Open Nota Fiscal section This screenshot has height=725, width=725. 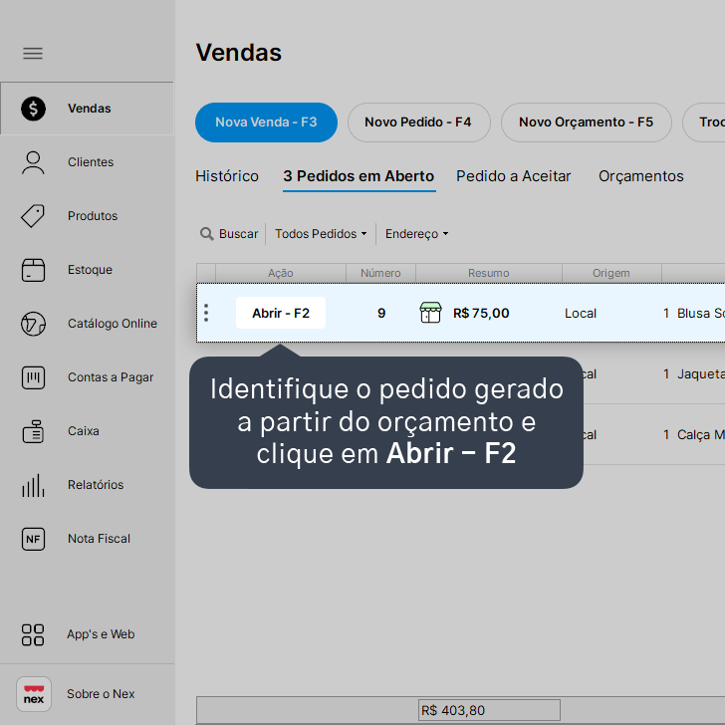click(87, 539)
